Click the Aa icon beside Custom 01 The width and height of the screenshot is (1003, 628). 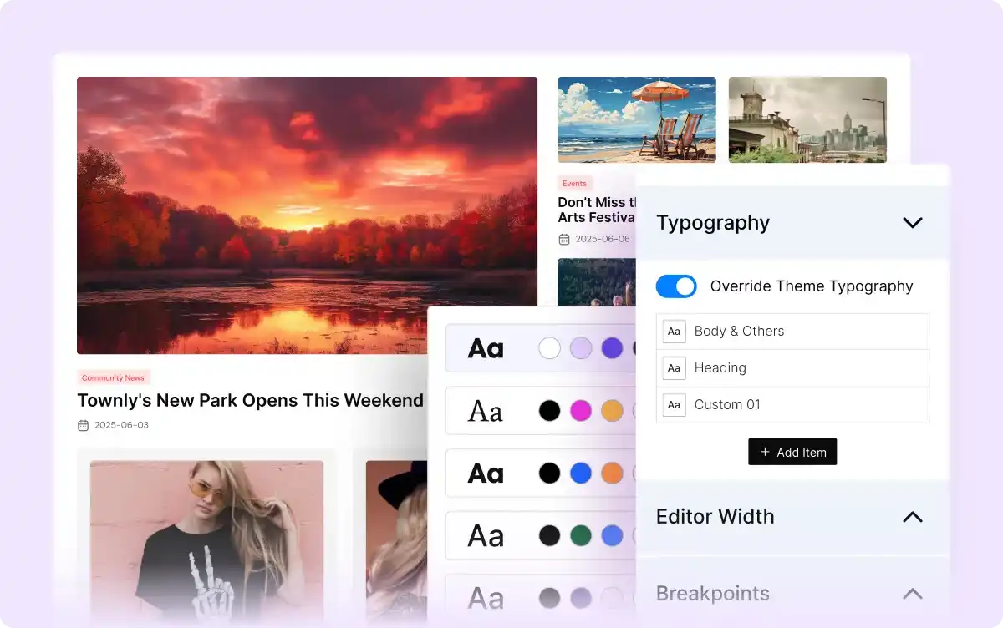tap(674, 405)
